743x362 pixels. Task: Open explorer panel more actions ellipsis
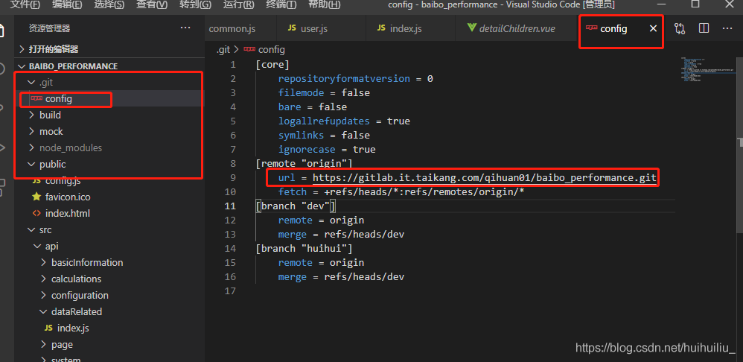(185, 28)
